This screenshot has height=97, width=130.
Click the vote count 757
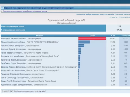point(126,56)
